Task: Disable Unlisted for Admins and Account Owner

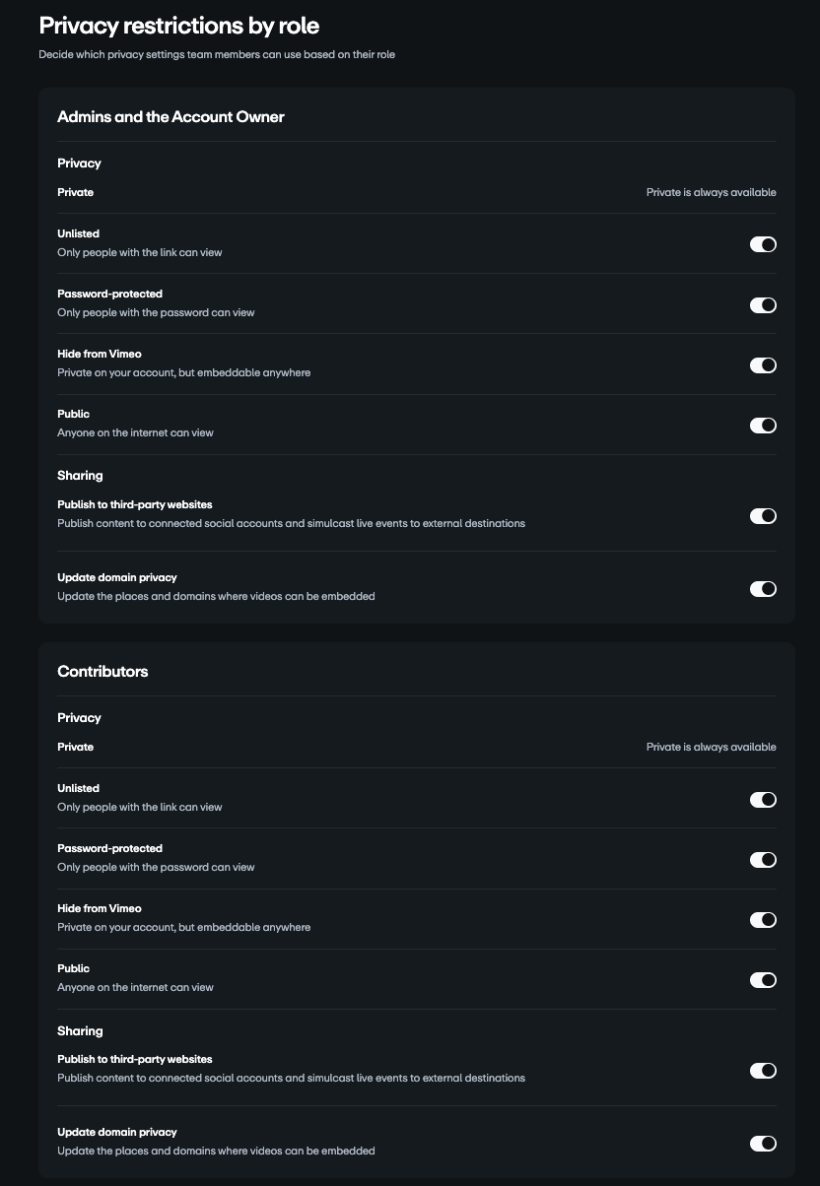Action: point(763,244)
